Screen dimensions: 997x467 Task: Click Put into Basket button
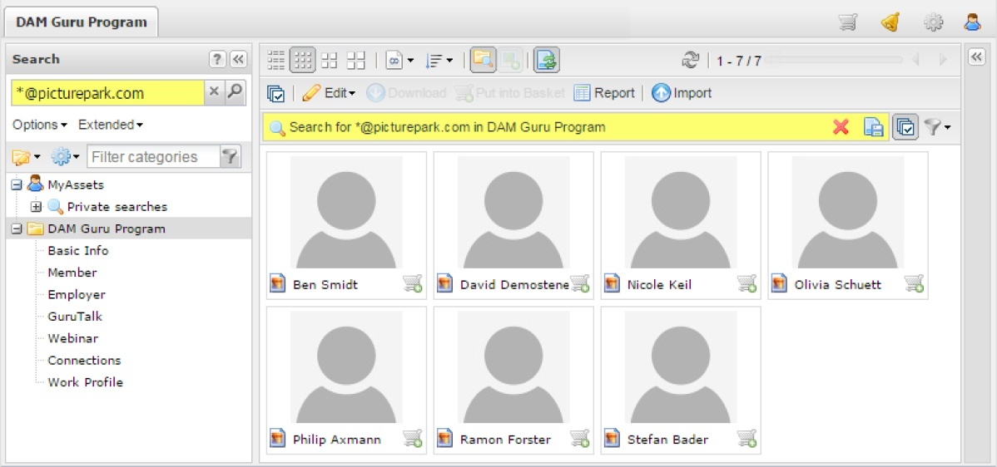(509, 93)
